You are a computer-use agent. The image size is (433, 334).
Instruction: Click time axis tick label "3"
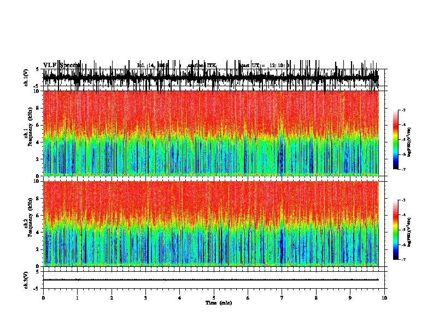tap(145, 298)
